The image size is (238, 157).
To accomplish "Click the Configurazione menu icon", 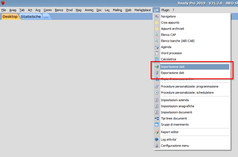I will 157,146.
